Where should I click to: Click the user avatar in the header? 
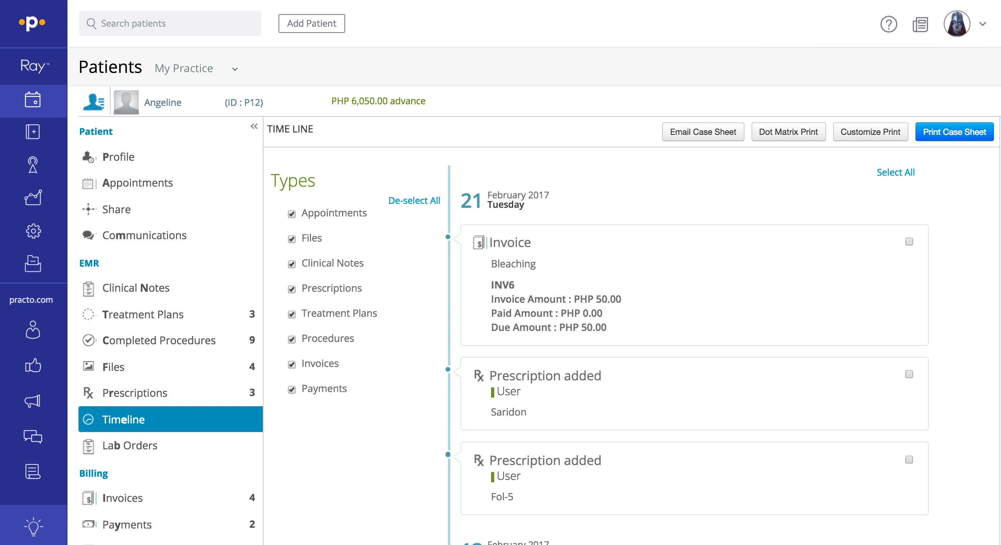pyautogui.click(x=957, y=24)
